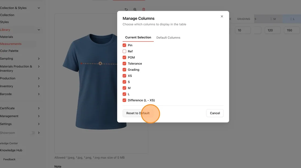
Task: Click the M size value 120 field
Action: coord(273,30)
